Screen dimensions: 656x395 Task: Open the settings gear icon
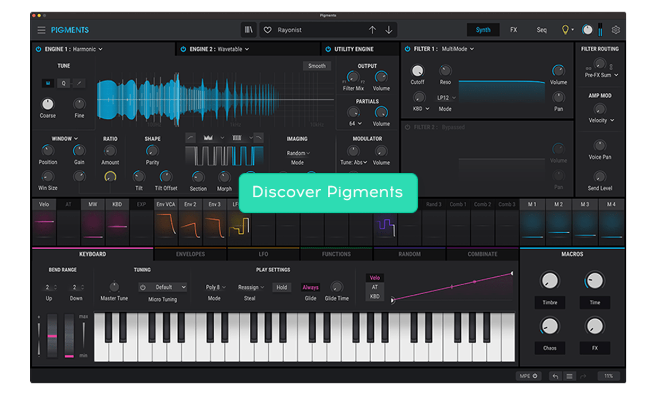(616, 30)
